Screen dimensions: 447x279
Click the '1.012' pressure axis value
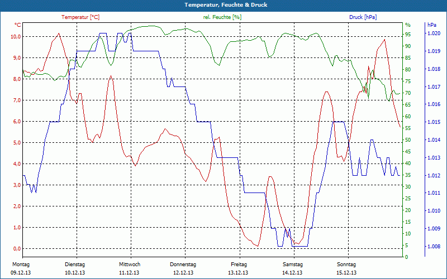tap(434, 176)
